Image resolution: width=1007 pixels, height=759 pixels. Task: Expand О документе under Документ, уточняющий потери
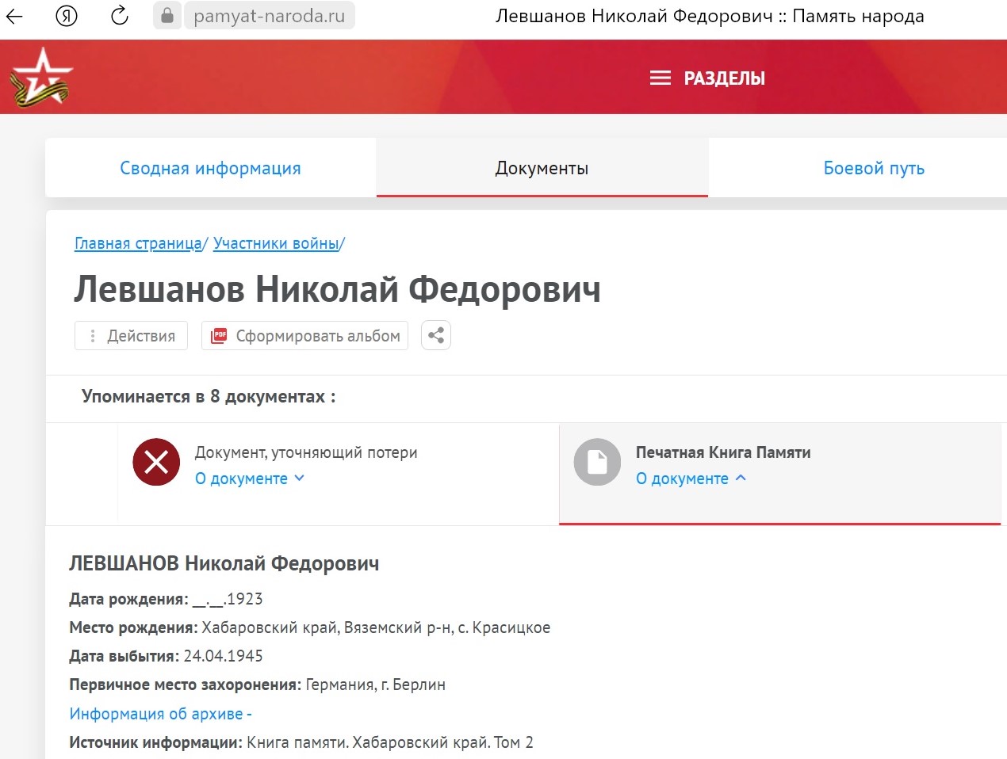250,479
